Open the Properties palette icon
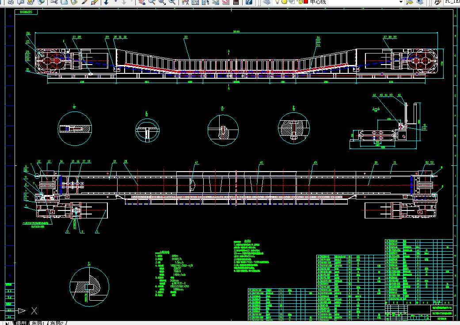The image size is (460, 325). tap(185, 2)
